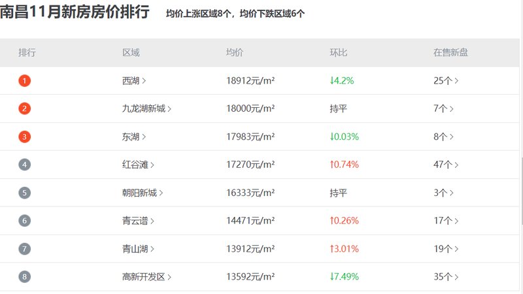Select the price 18912元/m² cell
The height and width of the screenshot is (294, 523).
[250, 80]
